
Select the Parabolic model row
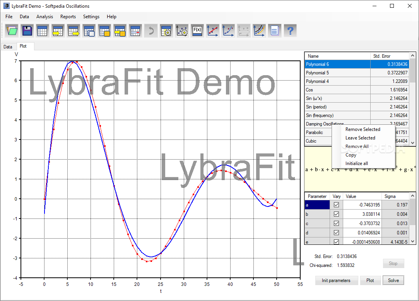(x=318, y=132)
